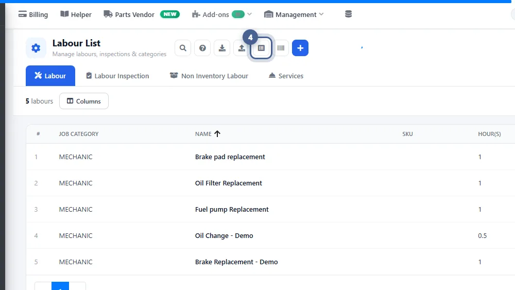Click the NAME sort arrow
The width and height of the screenshot is (515, 290).
click(217, 134)
